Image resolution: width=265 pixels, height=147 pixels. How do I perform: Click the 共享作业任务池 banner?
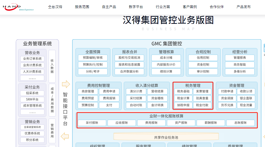pos(166,137)
